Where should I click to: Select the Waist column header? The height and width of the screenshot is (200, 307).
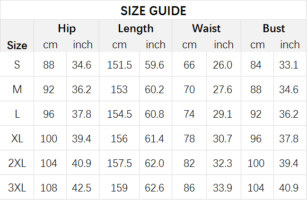[x=206, y=28]
